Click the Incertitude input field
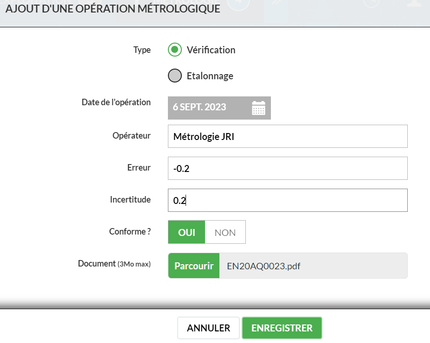Screen dimensions: 430x343 coord(288,200)
